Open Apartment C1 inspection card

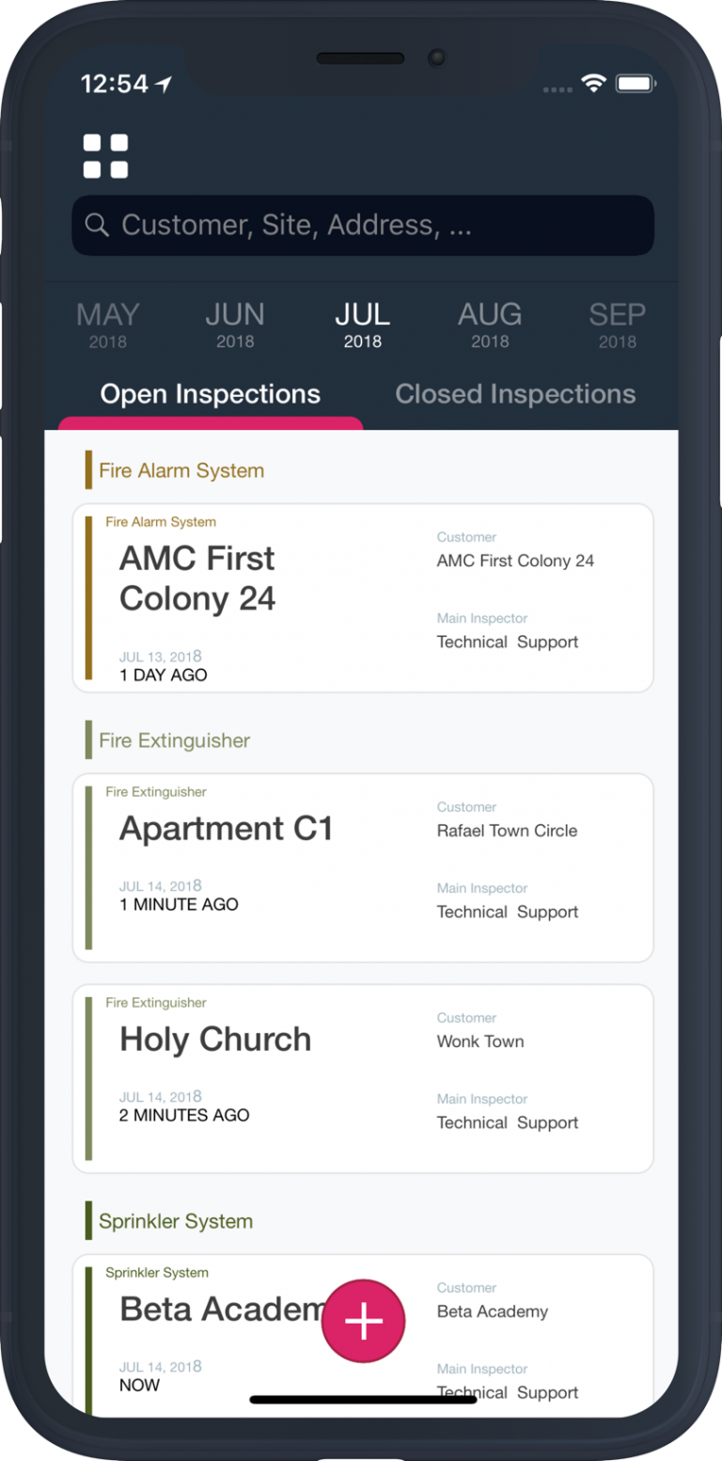pyautogui.click(x=363, y=867)
